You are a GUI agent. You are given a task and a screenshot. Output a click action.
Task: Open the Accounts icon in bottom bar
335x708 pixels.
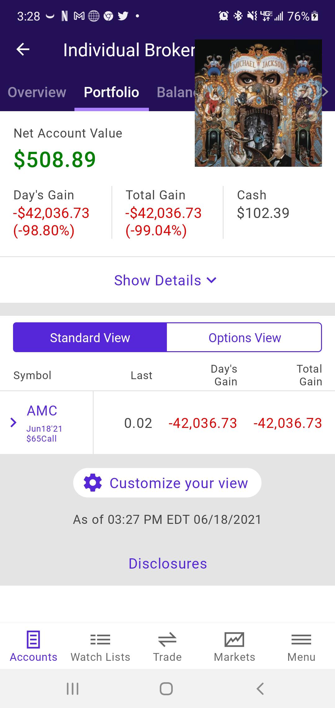(x=33, y=640)
